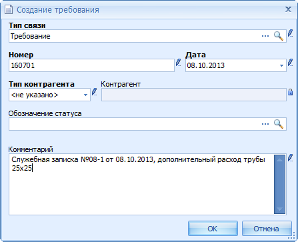Expand the Тип контрагента dropdown
This screenshot has width=298, height=242.
point(85,95)
